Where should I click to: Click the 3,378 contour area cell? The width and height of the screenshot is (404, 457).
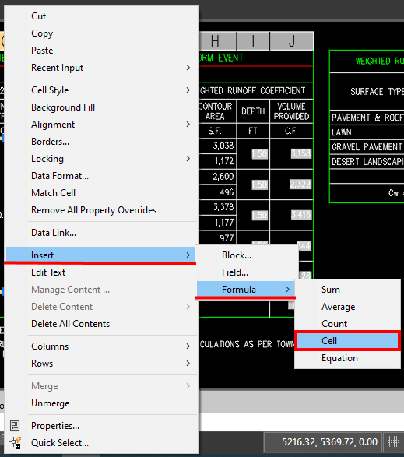point(218,207)
